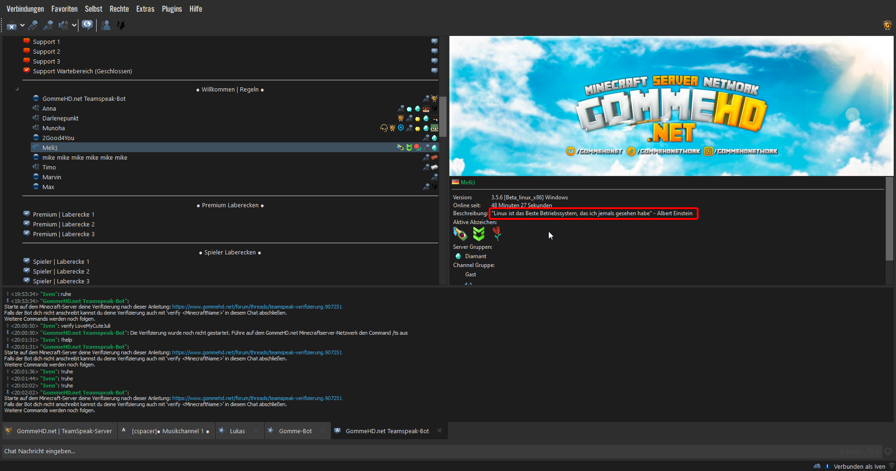Click the black wolf plugin toolbar icon

120,25
